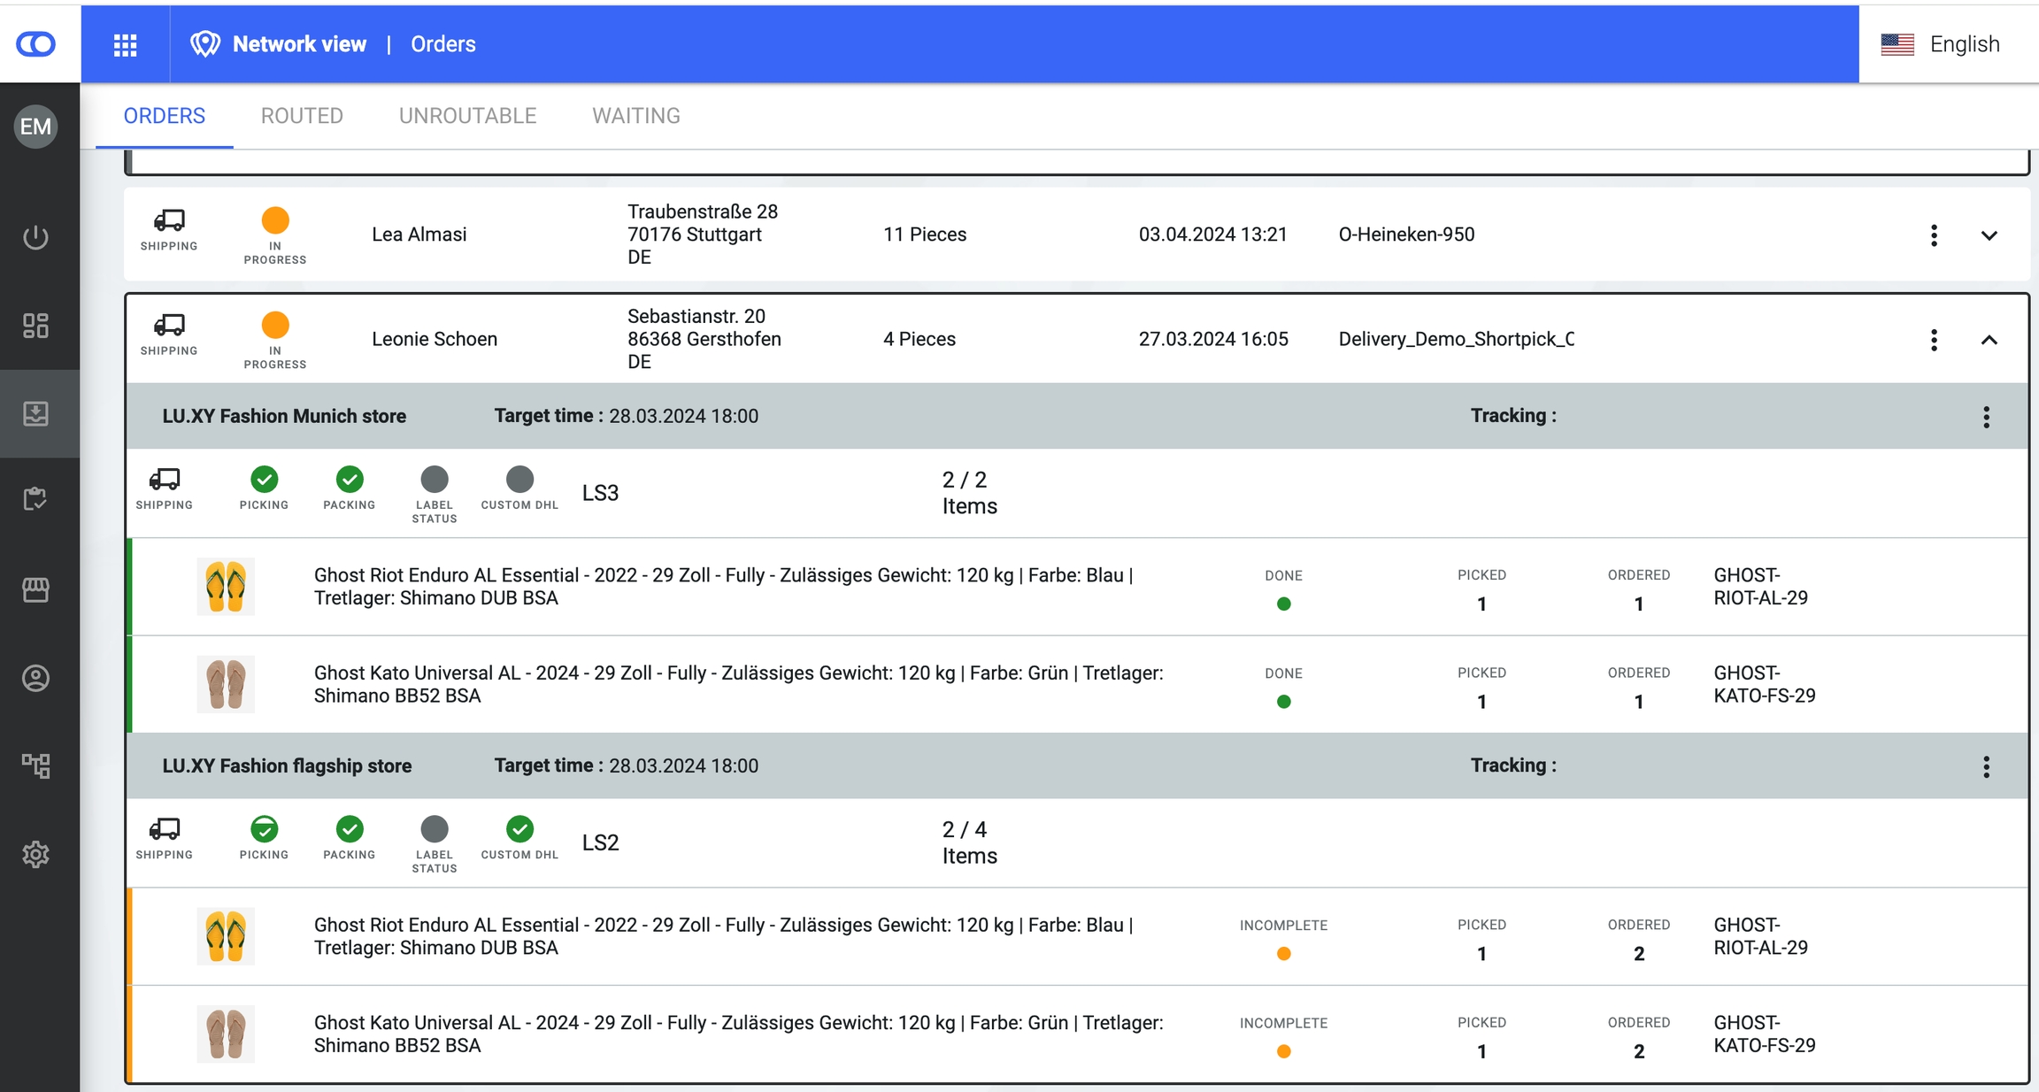Image resolution: width=2039 pixels, height=1092 pixels.
Task: Open LU.XY Fashion Munich store options menu
Action: click(x=1986, y=417)
